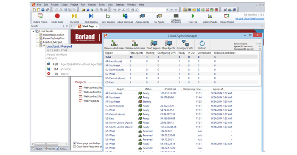This screenshot has width=297, height=155.
Task: Open the Settings menu
Action: click(x=120, y=5)
